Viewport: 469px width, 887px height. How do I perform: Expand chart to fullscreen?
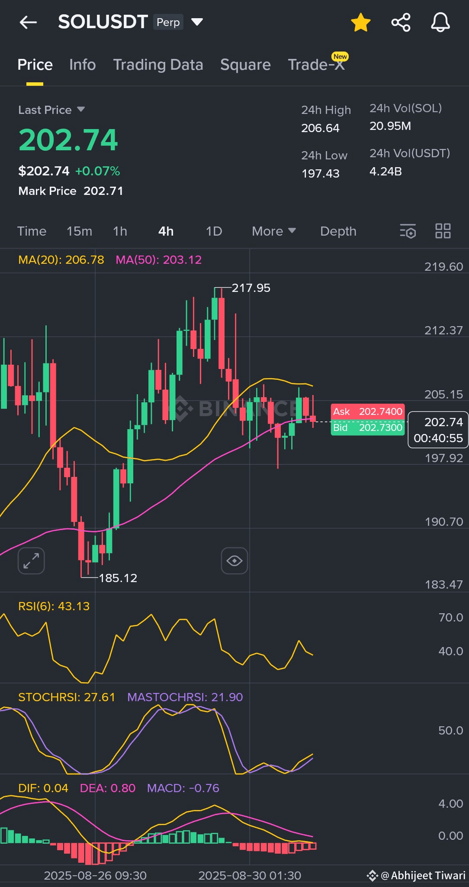(x=31, y=561)
